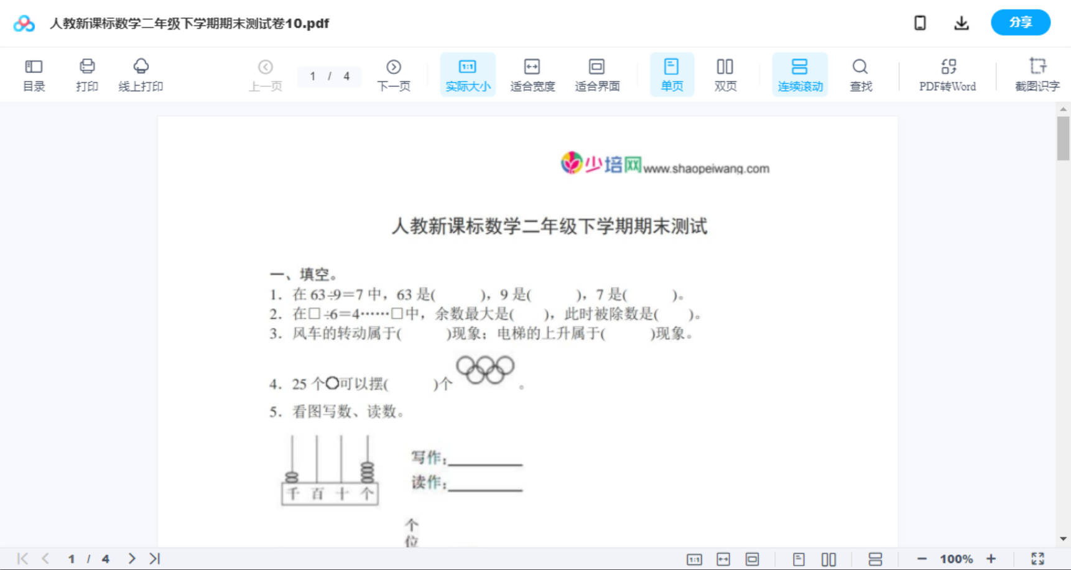Select the 打印 print tool

pos(87,74)
